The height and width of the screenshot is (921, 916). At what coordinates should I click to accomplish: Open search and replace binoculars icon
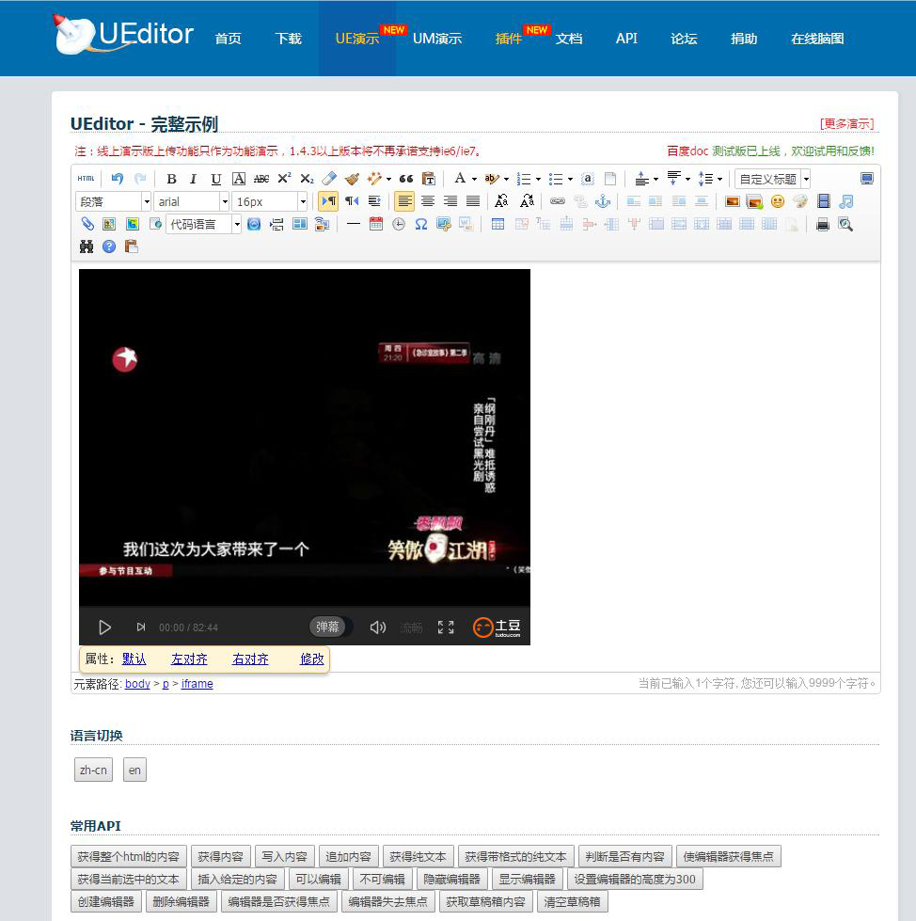(87, 246)
